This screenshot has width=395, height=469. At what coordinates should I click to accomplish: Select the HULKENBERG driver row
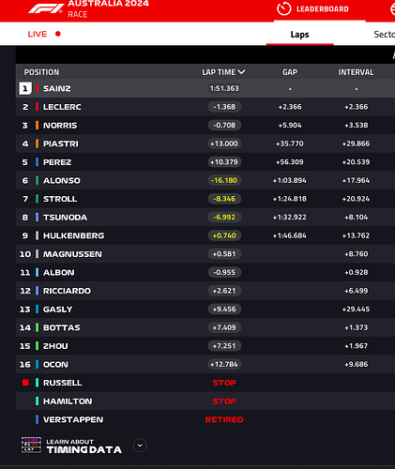(205, 235)
